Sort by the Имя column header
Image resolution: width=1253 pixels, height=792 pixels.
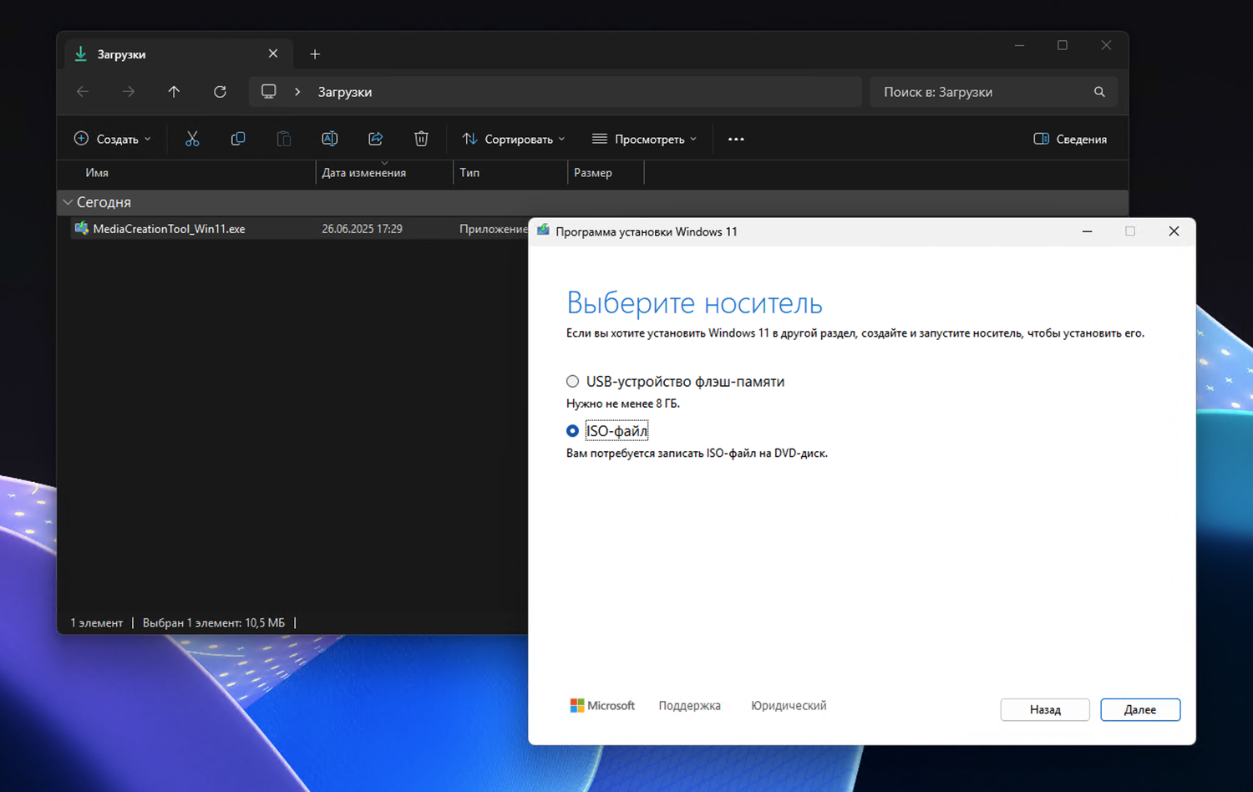pos(97,173)
